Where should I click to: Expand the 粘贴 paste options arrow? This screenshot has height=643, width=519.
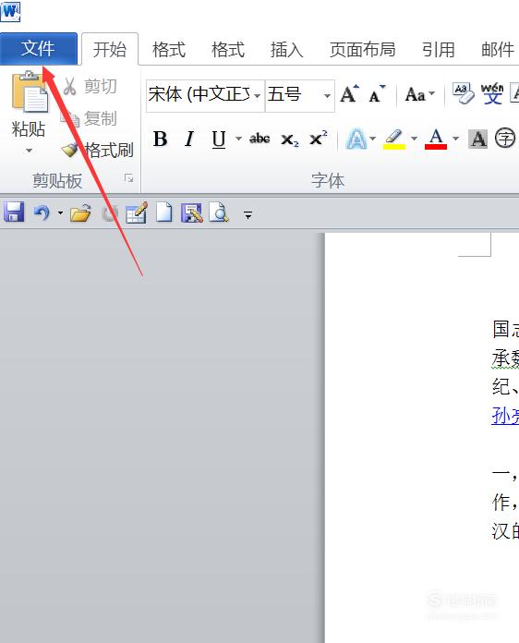[x=29, y=151]
